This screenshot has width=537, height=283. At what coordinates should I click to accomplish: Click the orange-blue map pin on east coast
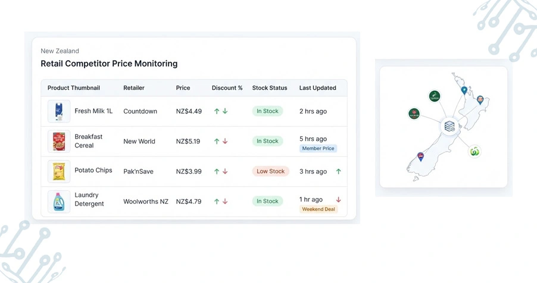[480, 100]
